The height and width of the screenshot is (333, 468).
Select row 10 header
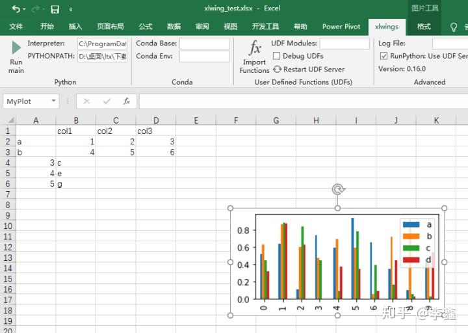[8, 226]
